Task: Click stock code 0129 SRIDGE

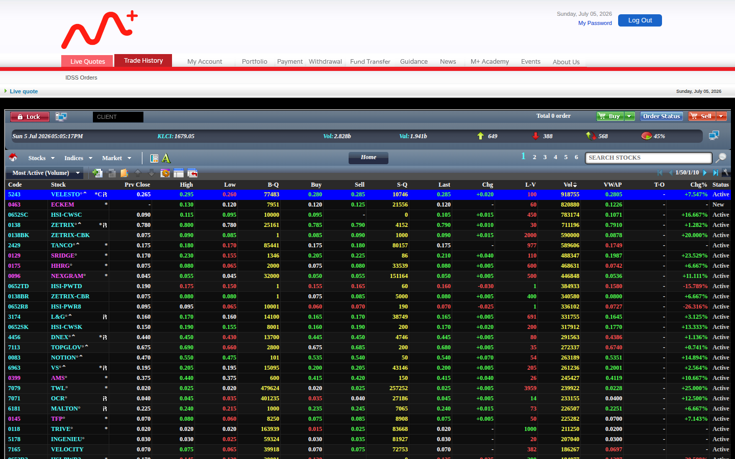Action: click(x=14, y=256)
